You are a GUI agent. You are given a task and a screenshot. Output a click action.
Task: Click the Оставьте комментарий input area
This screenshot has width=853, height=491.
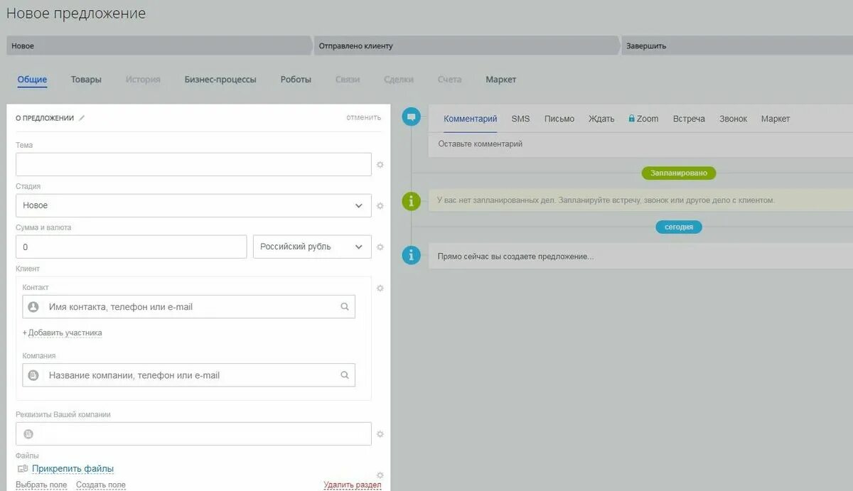[x=640, y=144]
